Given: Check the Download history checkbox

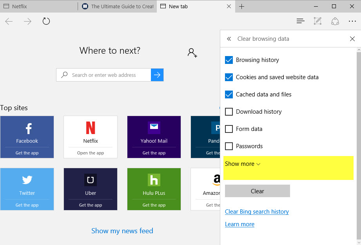Looking at the screenshot, I should pos(229,112).
